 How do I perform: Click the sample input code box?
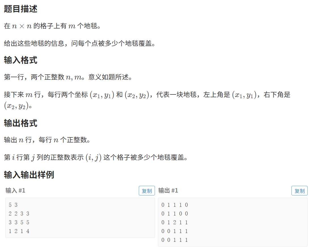[80, 218]
